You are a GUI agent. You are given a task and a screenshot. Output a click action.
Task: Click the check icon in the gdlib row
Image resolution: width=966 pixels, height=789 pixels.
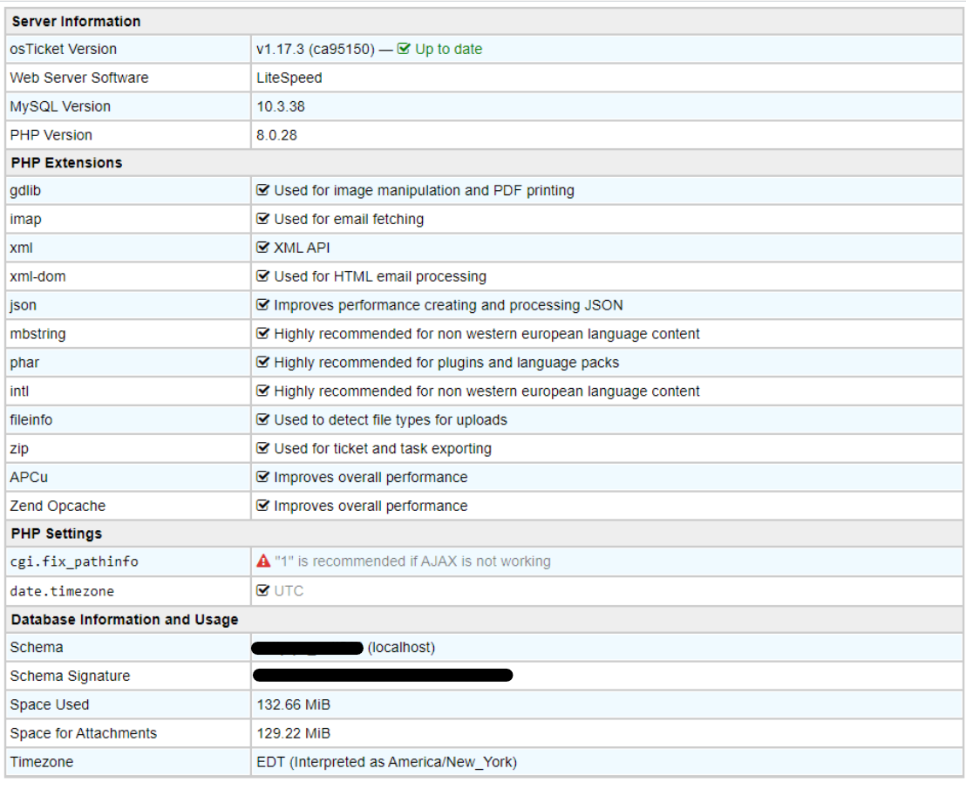click(x=263, y=190)
